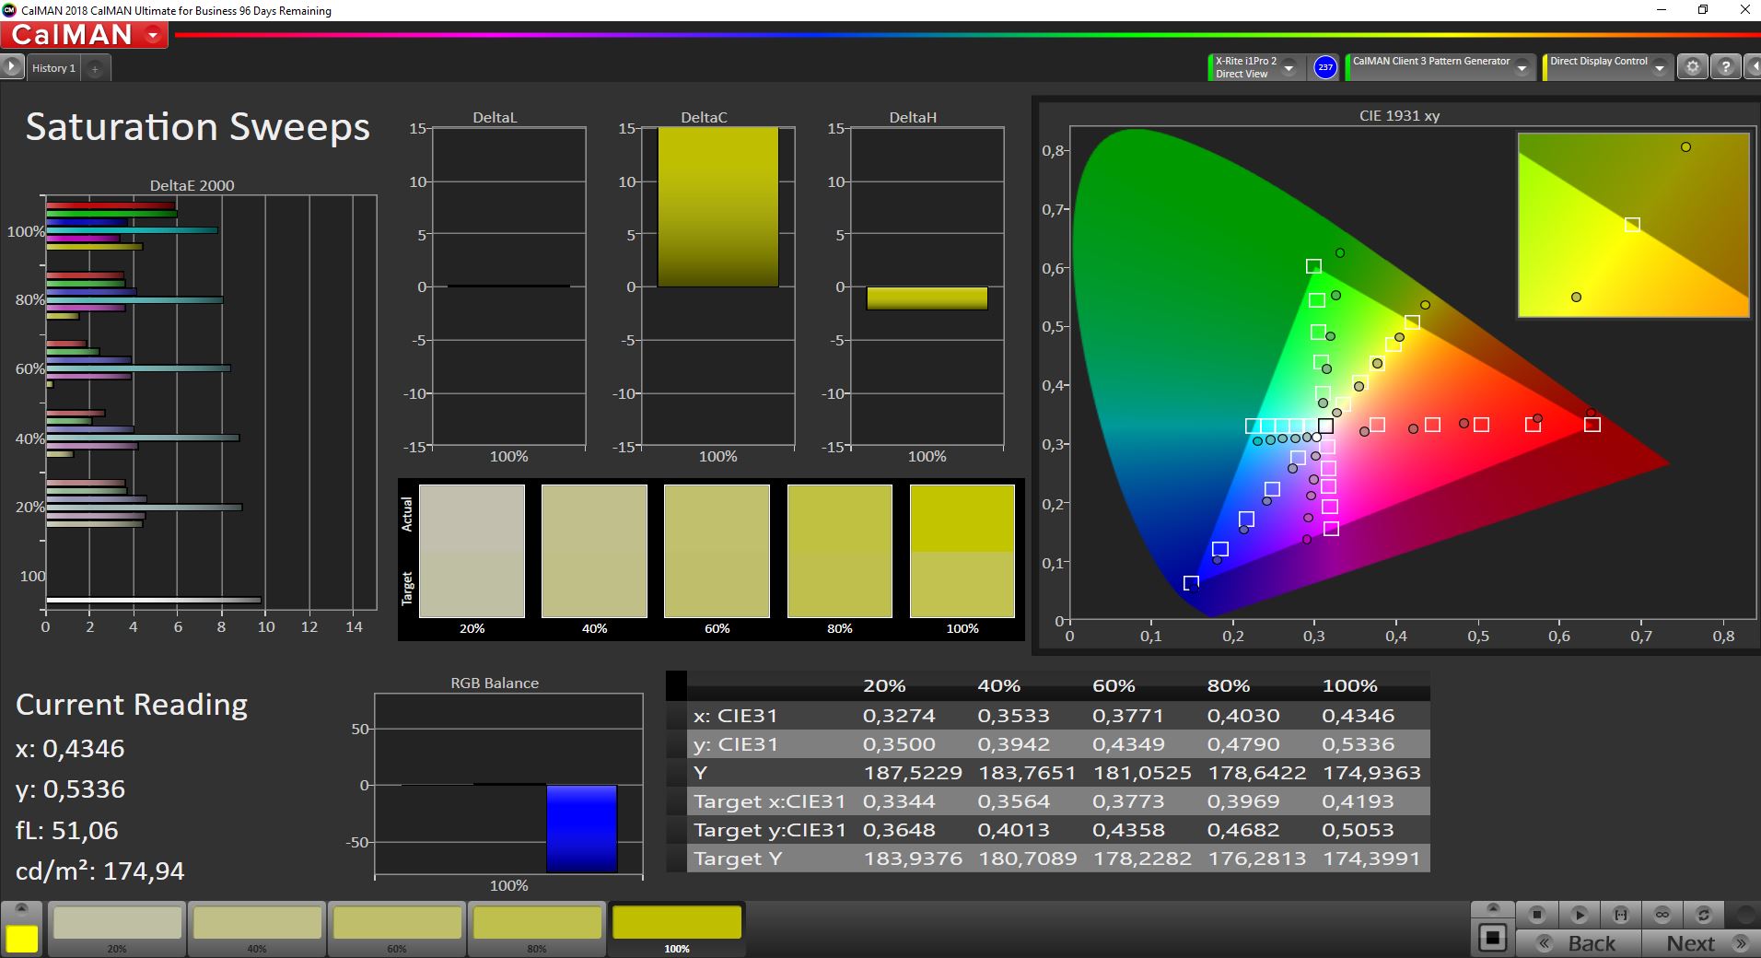Go Back to previous workflow step
Viewport: 1761px width, 958px height.
point(1579,943)
